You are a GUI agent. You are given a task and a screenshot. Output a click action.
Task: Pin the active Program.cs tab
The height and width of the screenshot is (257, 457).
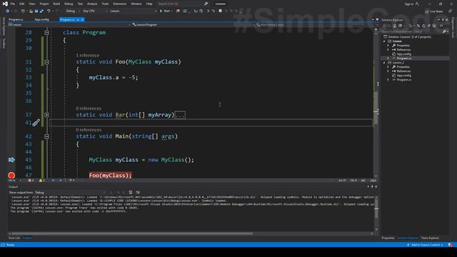click(x=78, y=20)
